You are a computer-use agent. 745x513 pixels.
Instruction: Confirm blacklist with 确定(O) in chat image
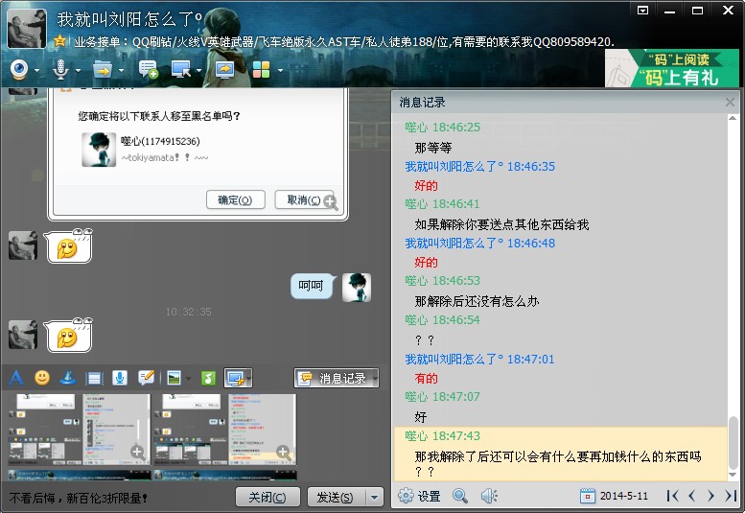[x=235, y=200]
